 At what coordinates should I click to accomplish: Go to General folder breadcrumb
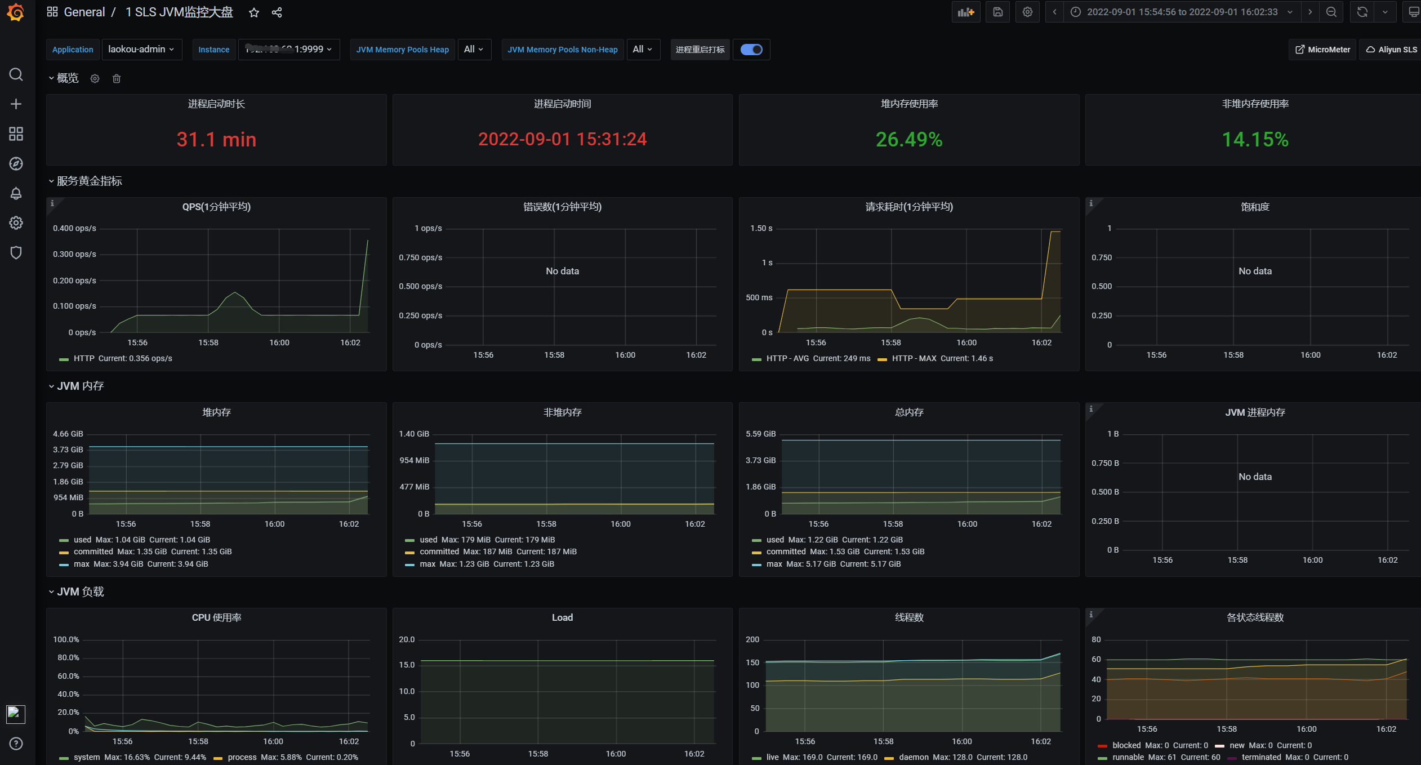84,12
